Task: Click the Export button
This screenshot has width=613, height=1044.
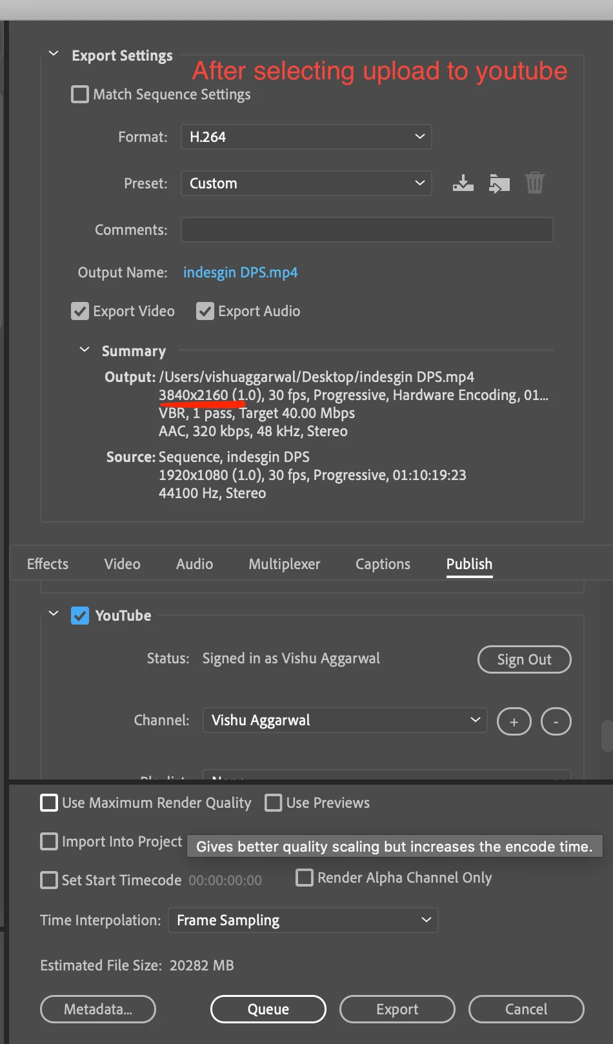Action: pos(397,1009)
